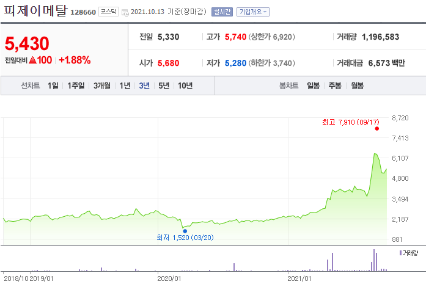Switch to the 월봉 candle chart

[x=358, y=86]
